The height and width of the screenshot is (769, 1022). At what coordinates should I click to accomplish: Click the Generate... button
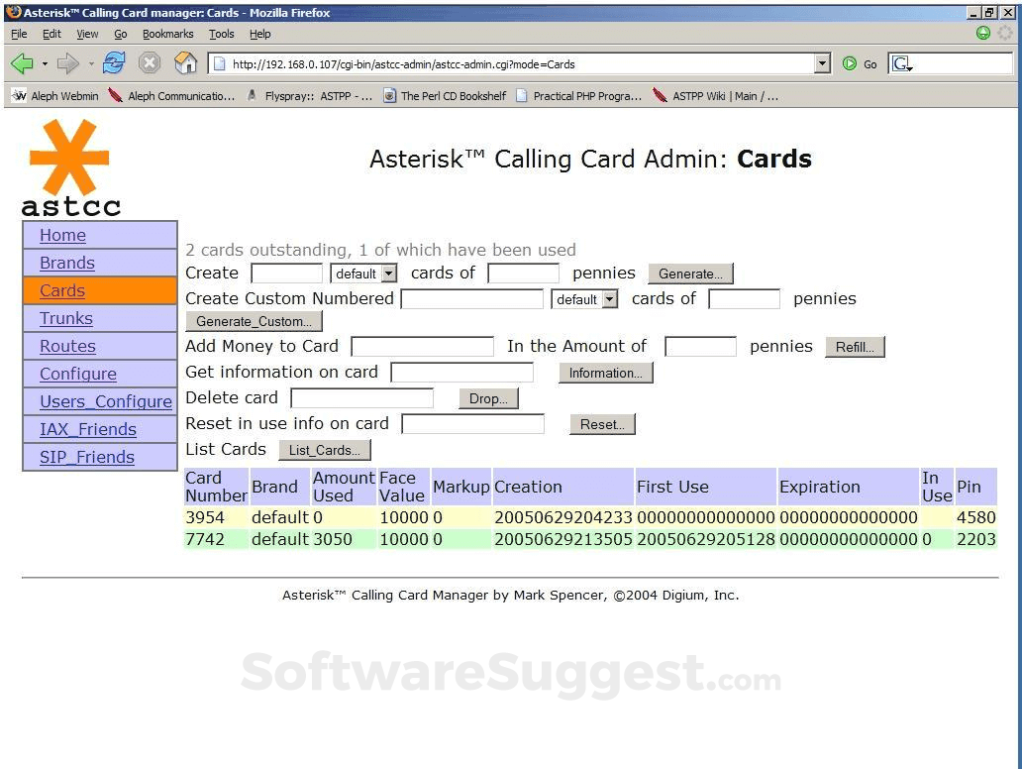[690, 274]
